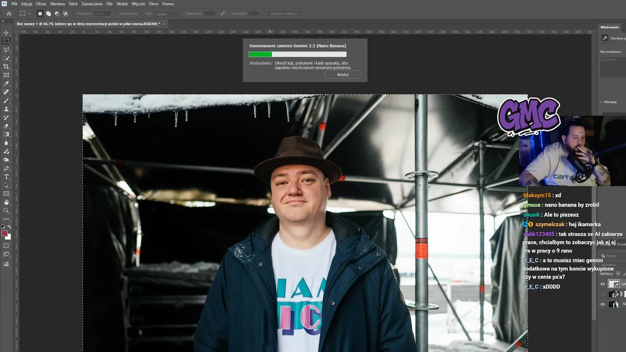The image size is (626, 352).
Task: Open the Pomoc menu
Action: 168,3
